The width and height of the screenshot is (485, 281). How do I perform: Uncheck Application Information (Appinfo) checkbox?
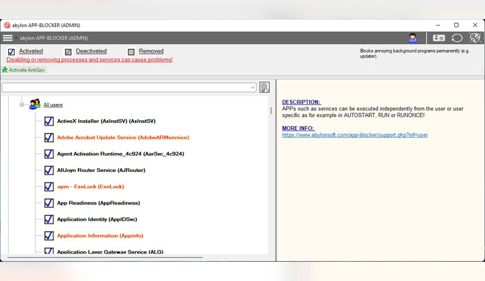pos(49,236)
